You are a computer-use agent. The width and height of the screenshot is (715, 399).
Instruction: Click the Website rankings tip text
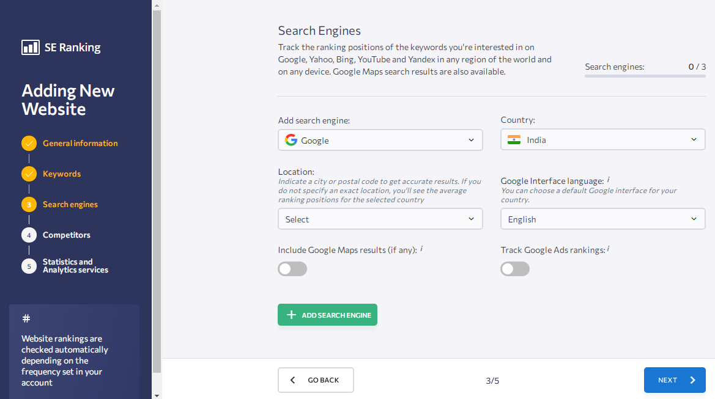click(x=65, y=361)
